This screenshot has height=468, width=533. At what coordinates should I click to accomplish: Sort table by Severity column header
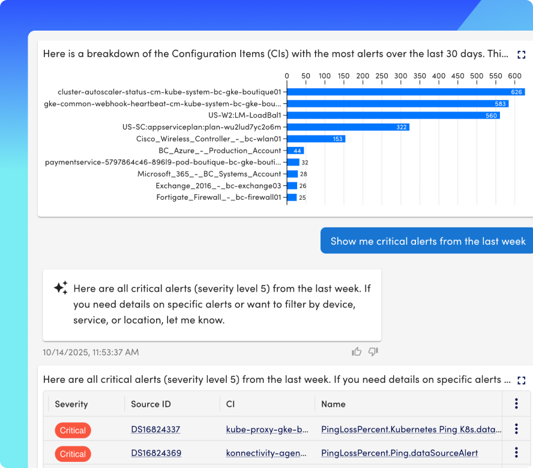pos(71,404)
